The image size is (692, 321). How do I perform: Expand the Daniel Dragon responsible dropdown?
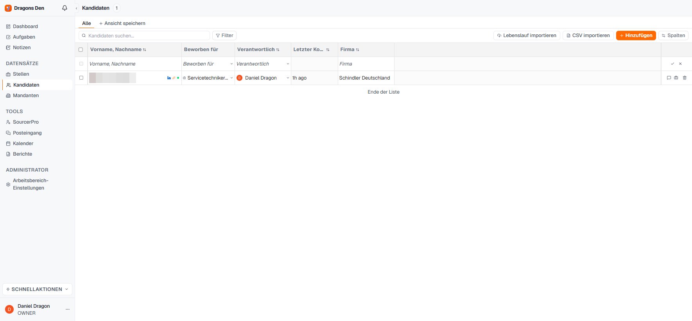pyautogui.click(x=288, y=78)
